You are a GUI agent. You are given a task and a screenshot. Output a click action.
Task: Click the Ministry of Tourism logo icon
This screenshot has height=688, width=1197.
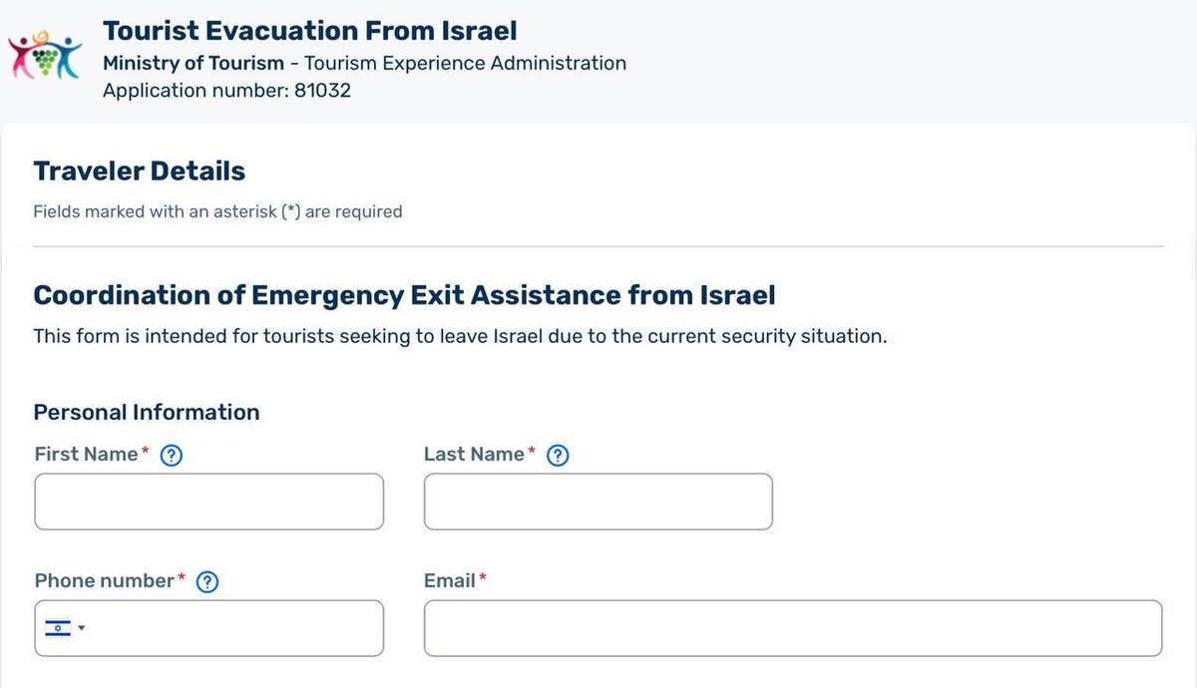pos(45,55)
